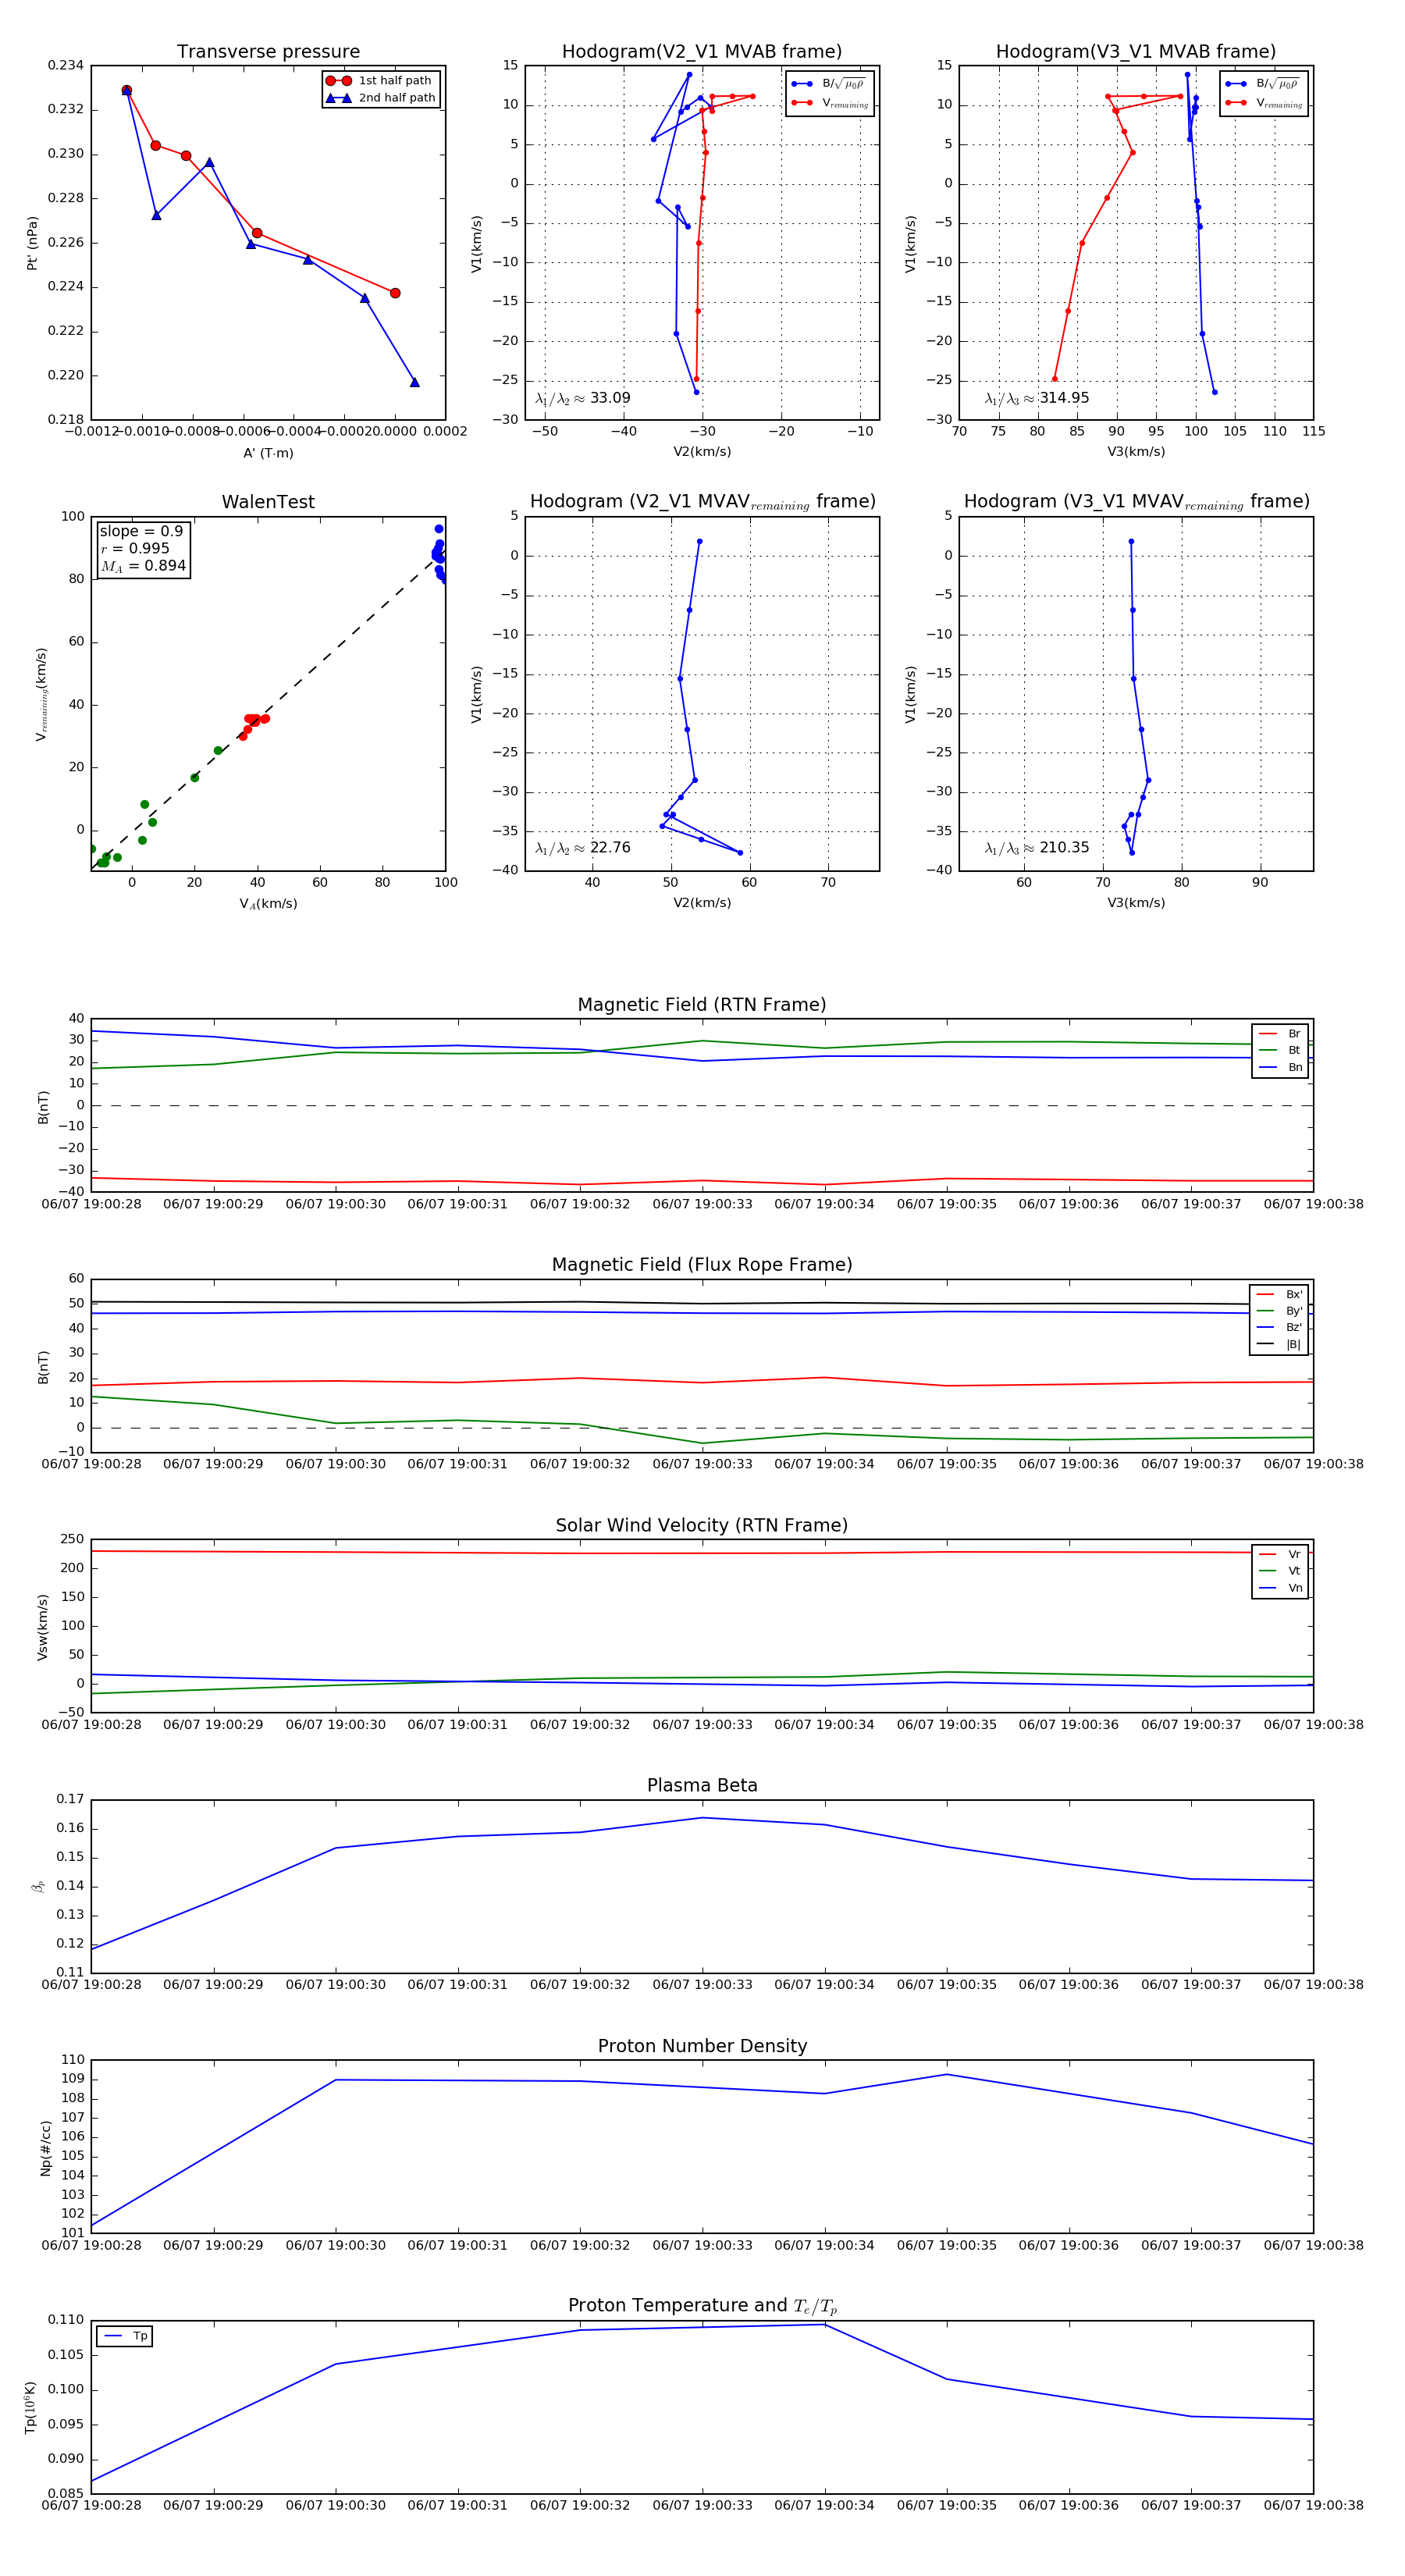The image size is (1405, 2576).
Task: Click the 'M_A = 0.894' value
Action: tap(143, 566)
